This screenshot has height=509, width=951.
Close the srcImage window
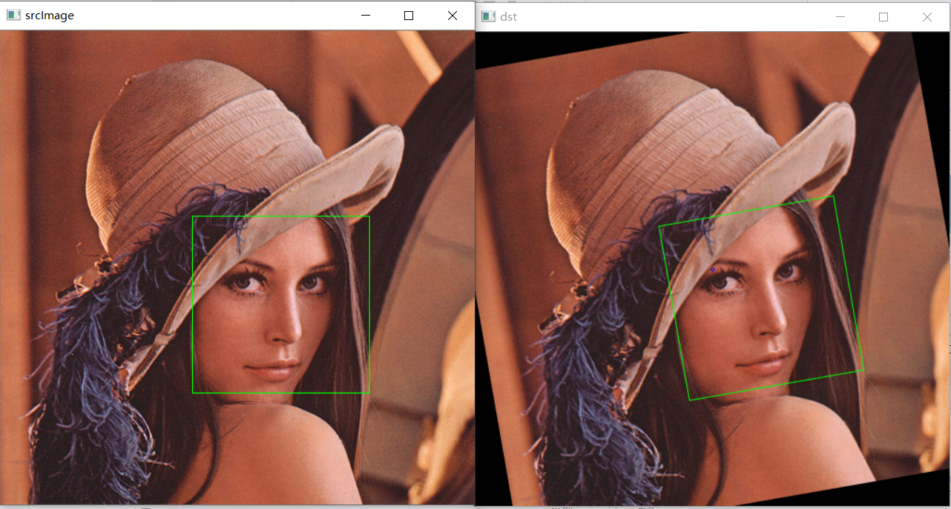[x=453, y=15]
